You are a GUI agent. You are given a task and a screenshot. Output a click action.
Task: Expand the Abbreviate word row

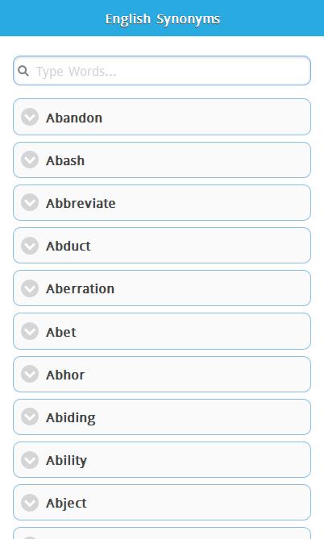point(162,203)
